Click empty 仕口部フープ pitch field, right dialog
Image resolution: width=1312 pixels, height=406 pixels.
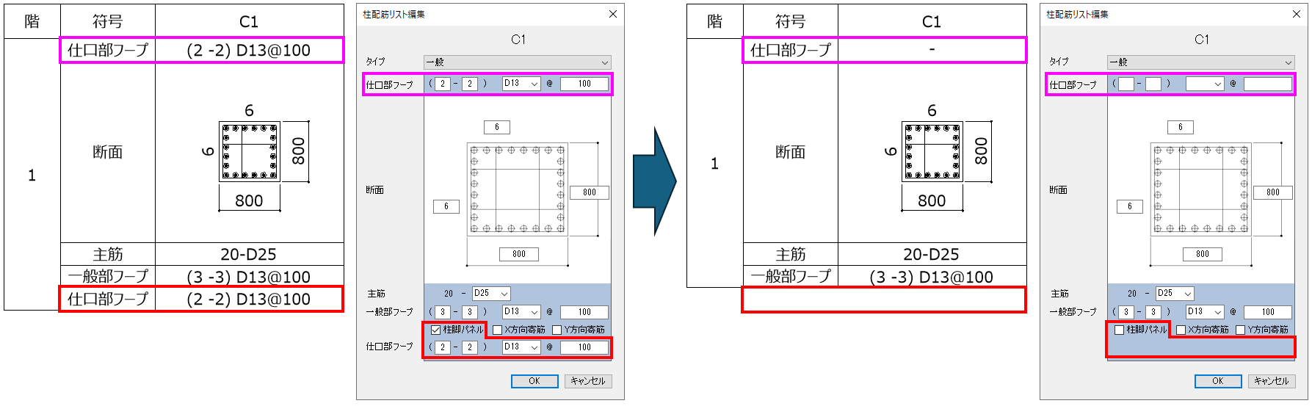coord(1268,84)
